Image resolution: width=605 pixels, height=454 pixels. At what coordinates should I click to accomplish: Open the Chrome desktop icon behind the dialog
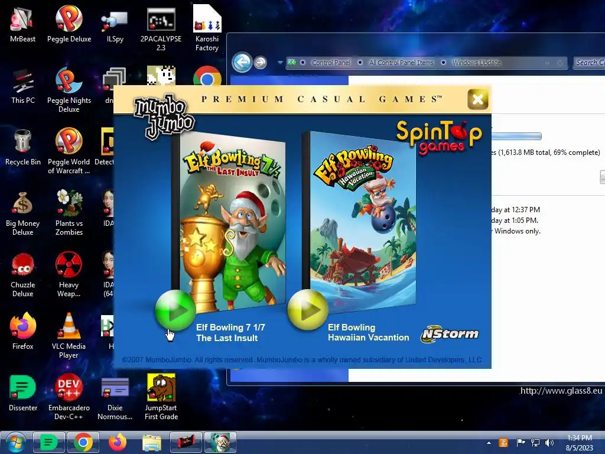tap(207, 76)
